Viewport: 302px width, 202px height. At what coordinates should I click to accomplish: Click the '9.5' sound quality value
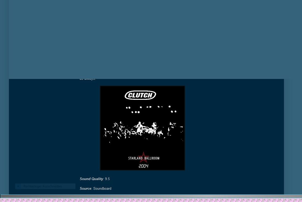(x=107, y=179)
